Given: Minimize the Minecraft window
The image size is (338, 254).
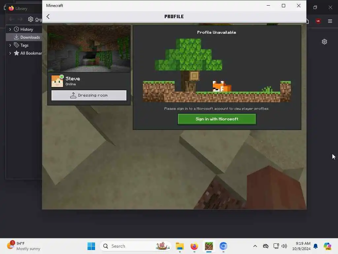Looking at the screenshot, I should click(x=268, y=6).
